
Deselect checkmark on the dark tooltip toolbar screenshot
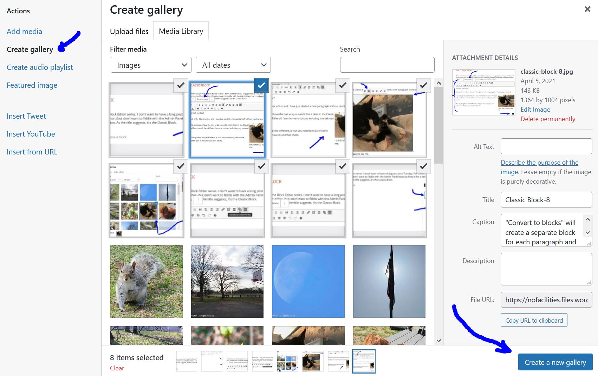(x=261, y=166)
